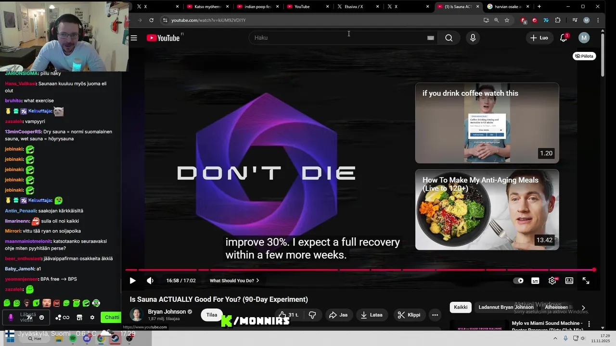The image size is (616, 346).
Task: Open Chrome zoom magnifier in address bar
Action: [496, 20]
